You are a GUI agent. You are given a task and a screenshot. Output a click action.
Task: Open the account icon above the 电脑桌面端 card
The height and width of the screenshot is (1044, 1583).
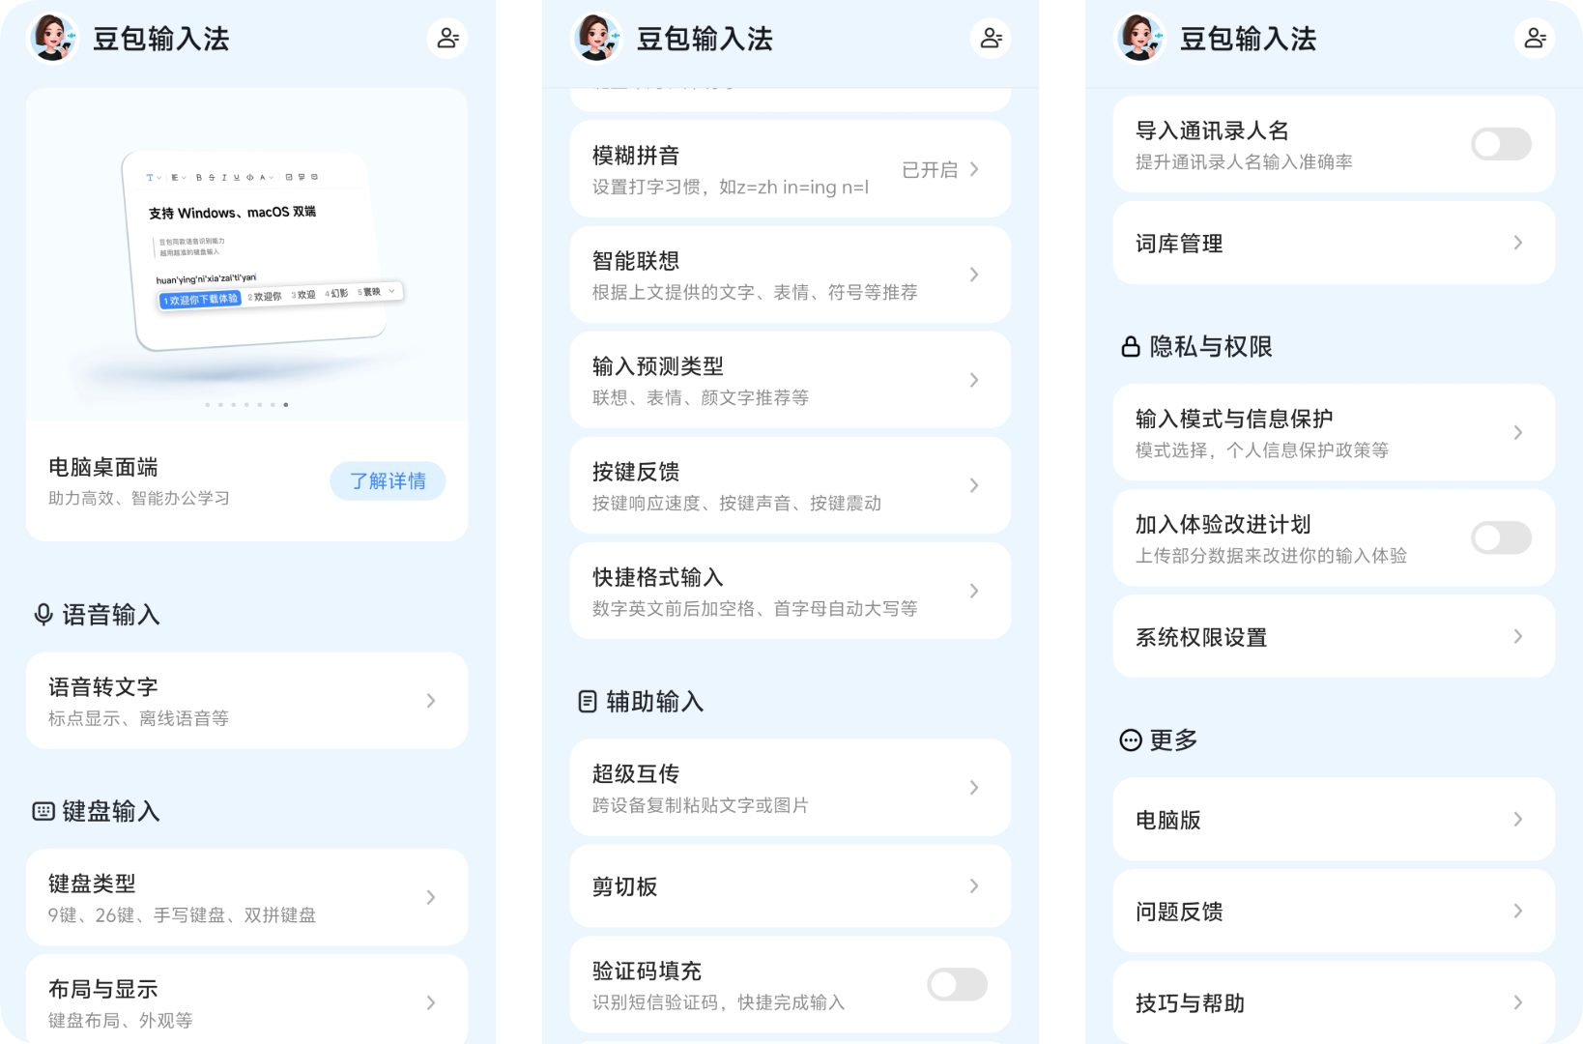tap(447, 39)
